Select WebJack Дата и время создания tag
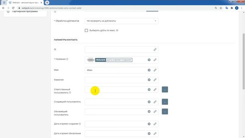The height and width of the screenshot is (138, 245). (114, 60)
